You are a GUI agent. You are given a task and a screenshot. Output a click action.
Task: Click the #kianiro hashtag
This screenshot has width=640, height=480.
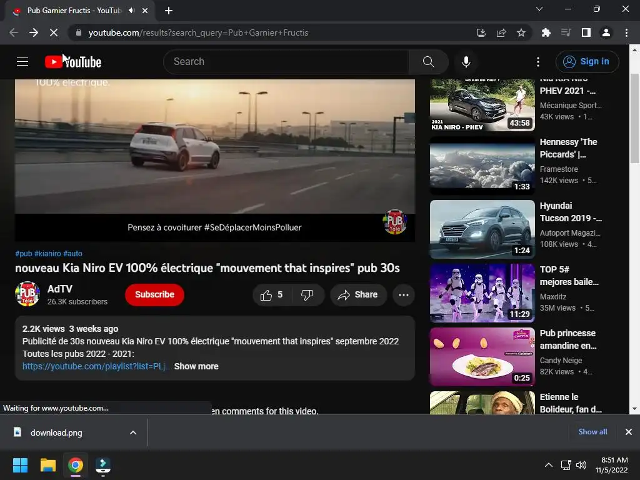(x=47, y=254)
